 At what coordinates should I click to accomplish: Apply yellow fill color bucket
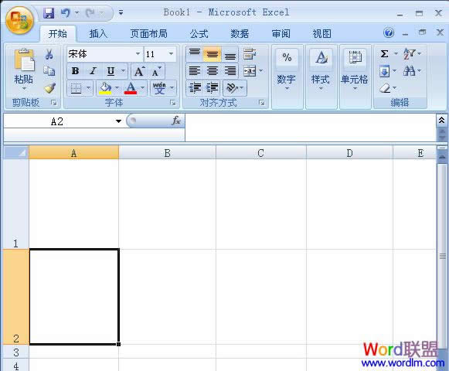(105, 88)
